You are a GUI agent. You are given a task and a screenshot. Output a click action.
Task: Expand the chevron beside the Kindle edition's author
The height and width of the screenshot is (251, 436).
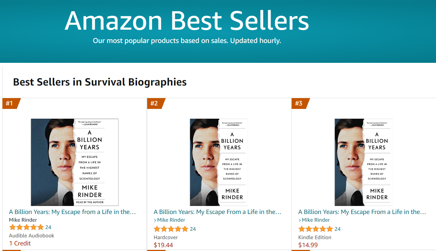pyautogui.click(x=300, y=220)
